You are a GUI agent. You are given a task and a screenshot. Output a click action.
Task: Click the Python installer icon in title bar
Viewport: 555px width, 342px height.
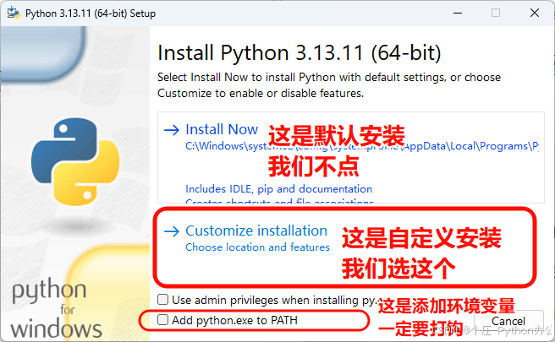coord(14,13)
